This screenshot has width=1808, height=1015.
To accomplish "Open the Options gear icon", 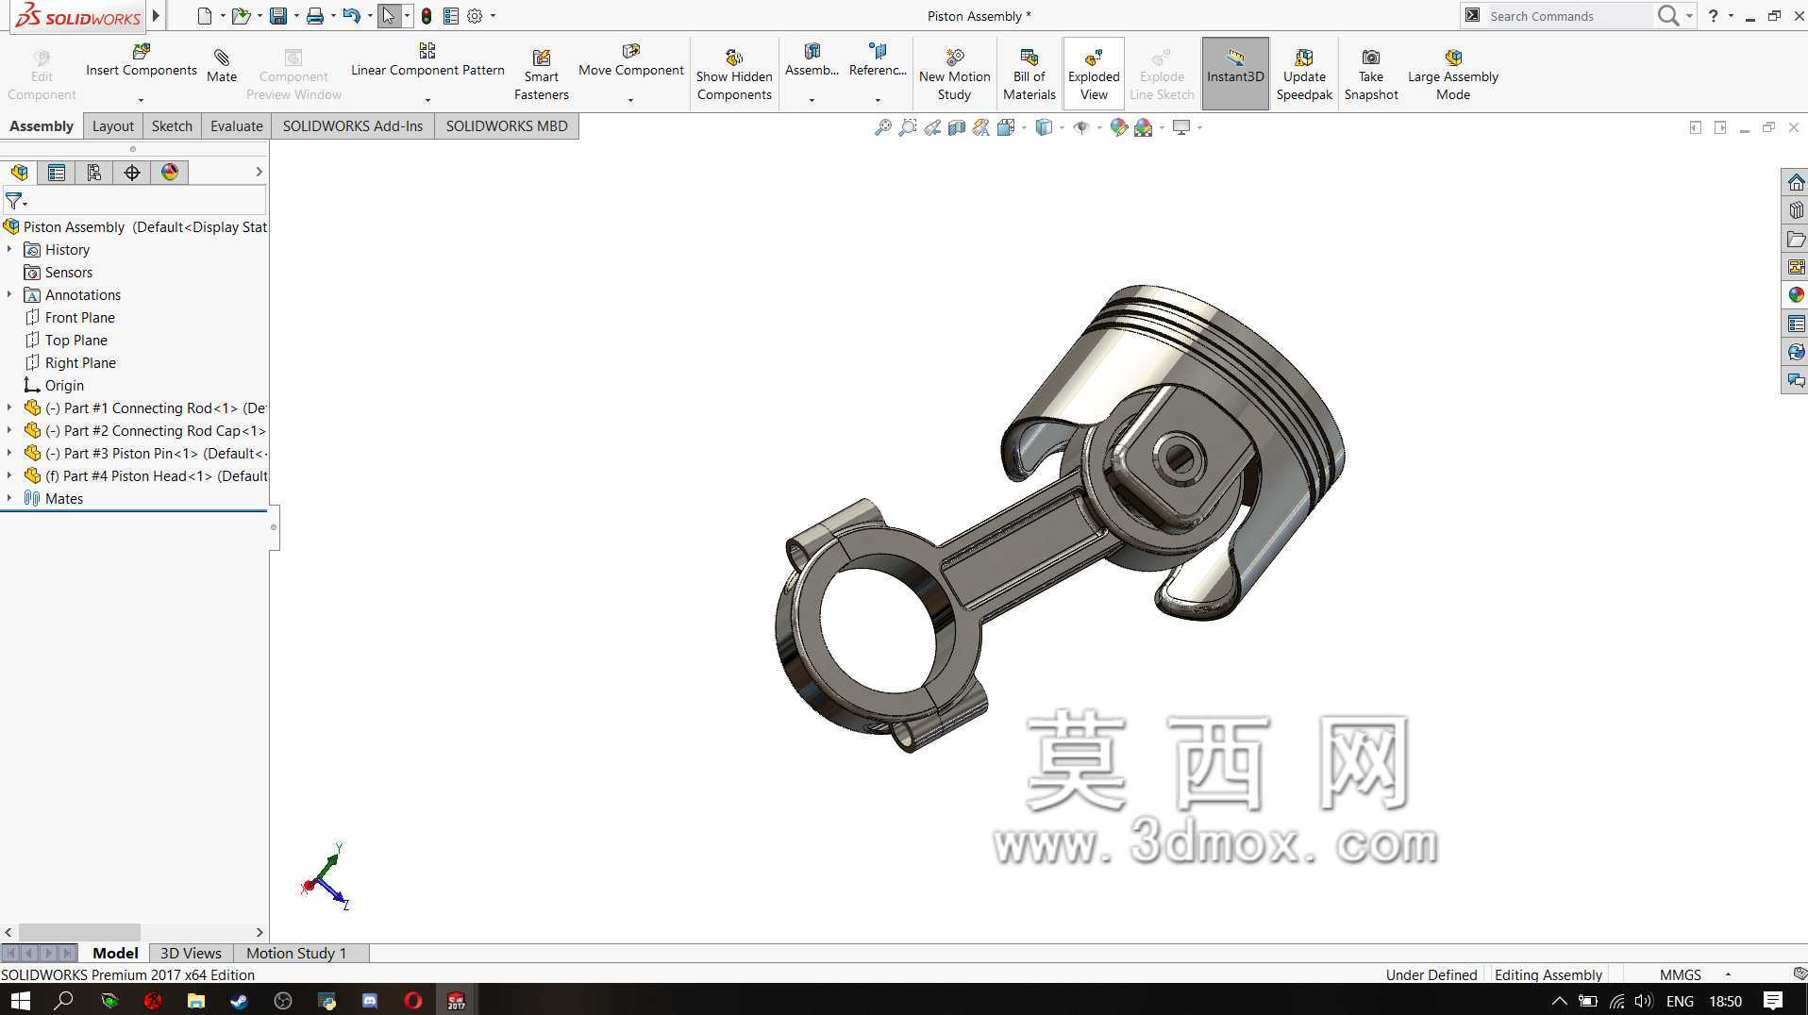I will tap(475, 16).
